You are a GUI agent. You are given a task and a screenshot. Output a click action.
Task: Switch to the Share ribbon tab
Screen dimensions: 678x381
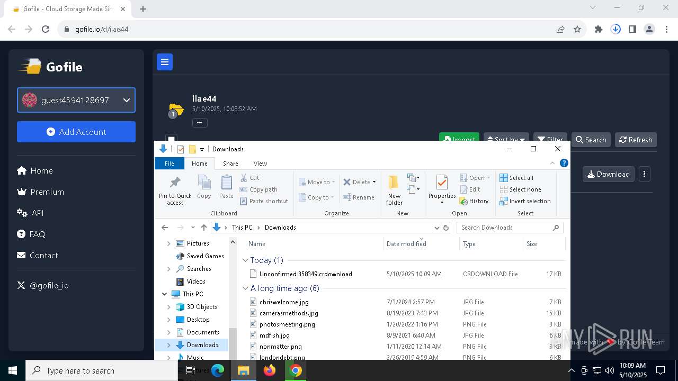(230, 164)
